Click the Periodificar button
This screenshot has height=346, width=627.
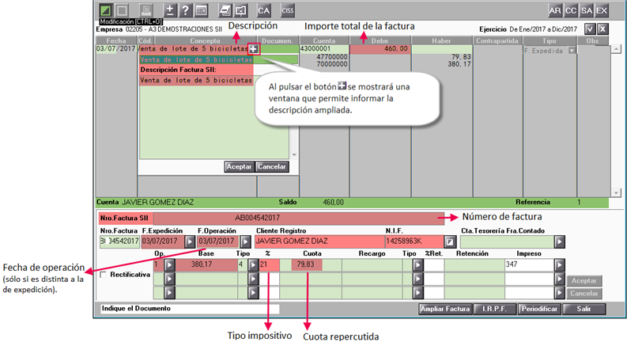pyautogui.click(x=539, y=309)
